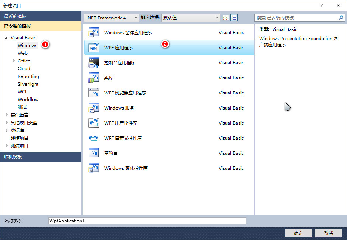Select 测试 under Visual Basic
The image size is (347, 240).
point(22,107)
